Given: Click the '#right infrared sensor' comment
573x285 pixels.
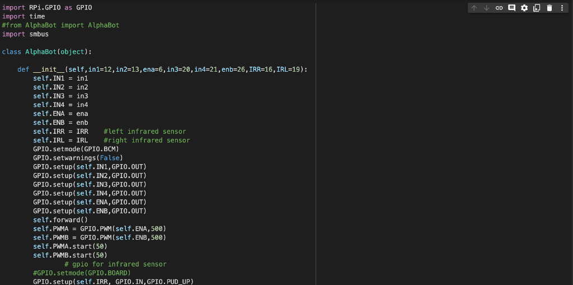Looking at the screenshot, I should (147, 140).
